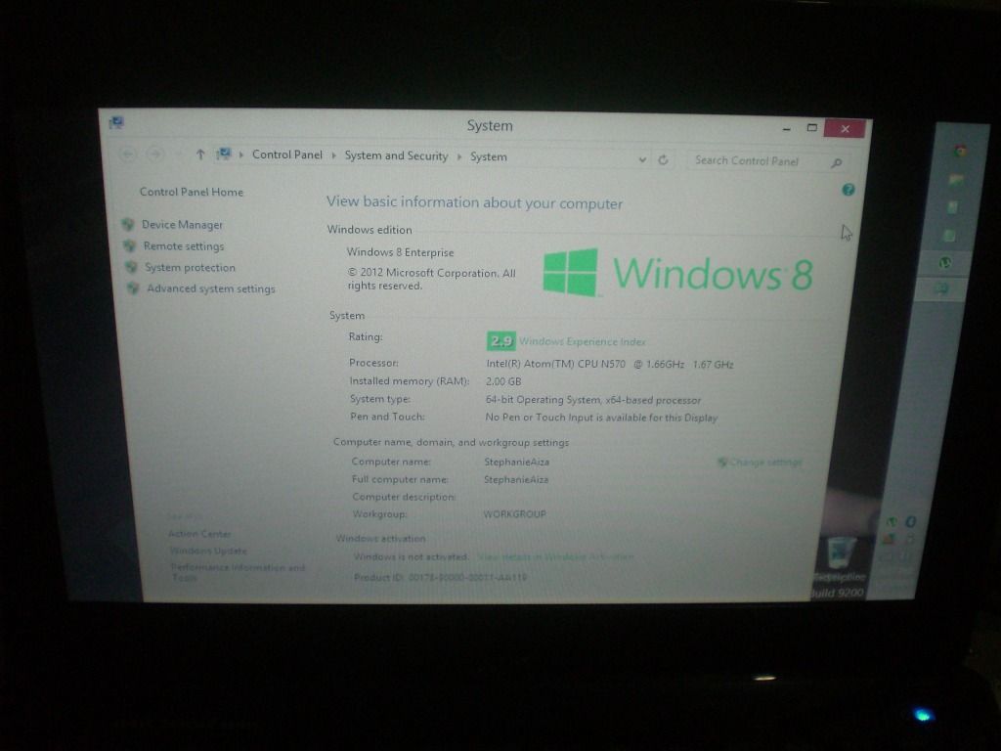Open Help with the question mark icon
This screenshot has width=1001, height=751.
pos(849,190)
